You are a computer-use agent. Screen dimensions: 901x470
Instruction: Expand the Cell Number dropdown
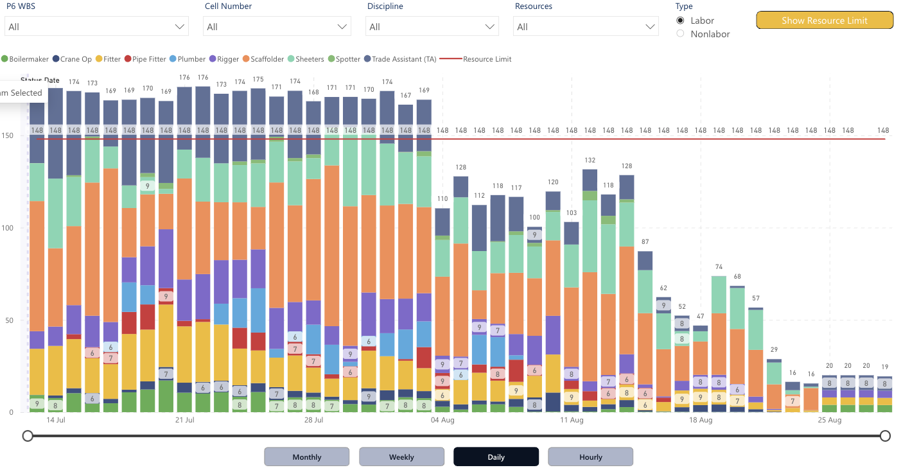pyautogui.click(x=277, y=27)
